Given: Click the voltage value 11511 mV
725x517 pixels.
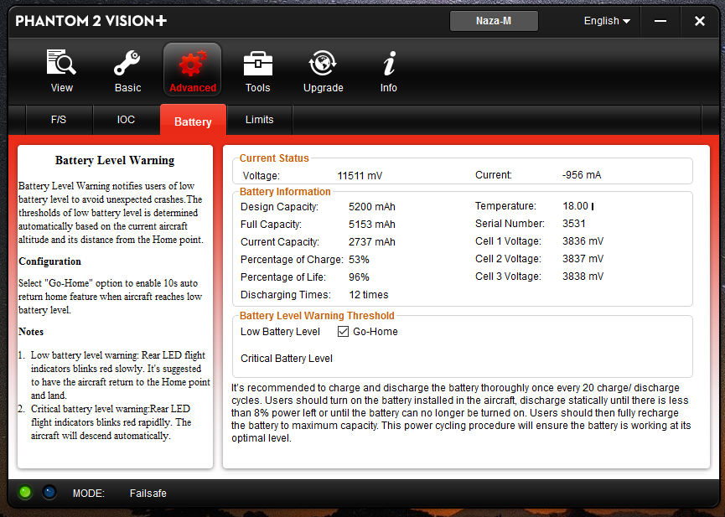Looking at the screenshot, I should (360, 176).
